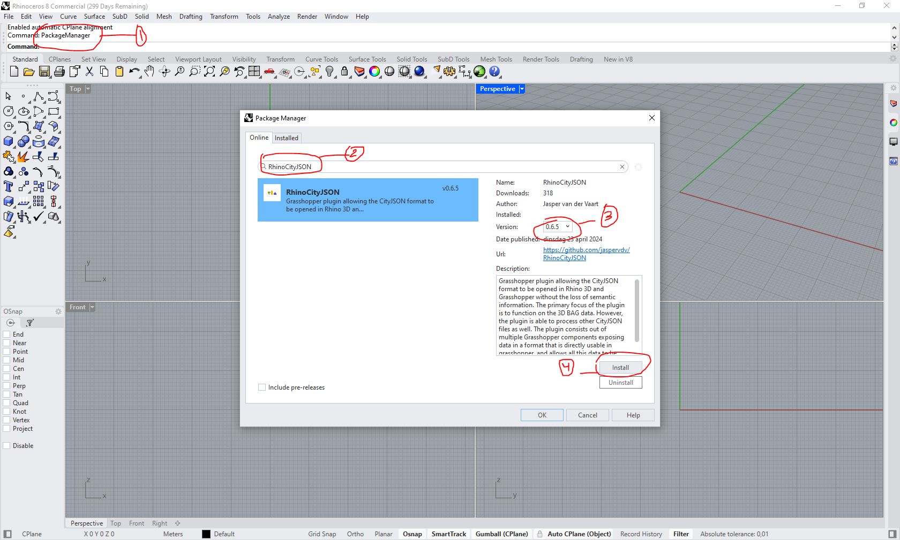The image size is (900, 540).
Task: Save the model with the floppy icon
Action: [x=44, y=71]
